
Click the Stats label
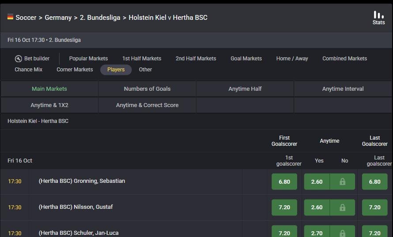pyautogui.click(x=378, y=22)
